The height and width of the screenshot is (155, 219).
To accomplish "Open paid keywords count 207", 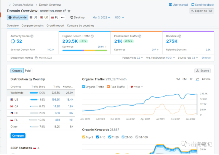I will tap(154, 50).
